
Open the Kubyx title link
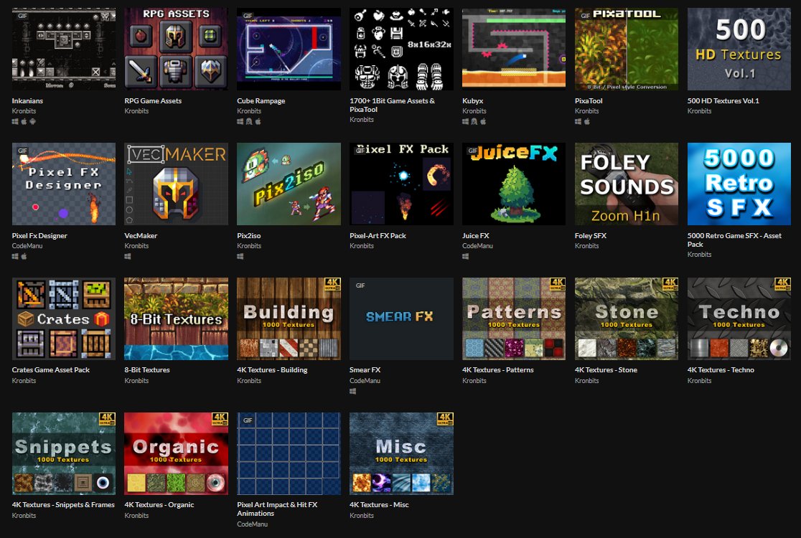point(472,100)
